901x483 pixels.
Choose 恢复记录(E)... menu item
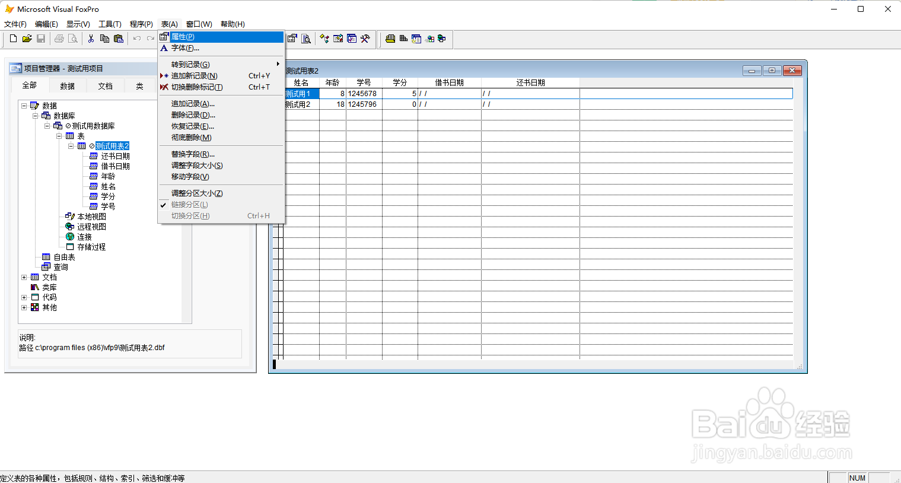(221, 126)
